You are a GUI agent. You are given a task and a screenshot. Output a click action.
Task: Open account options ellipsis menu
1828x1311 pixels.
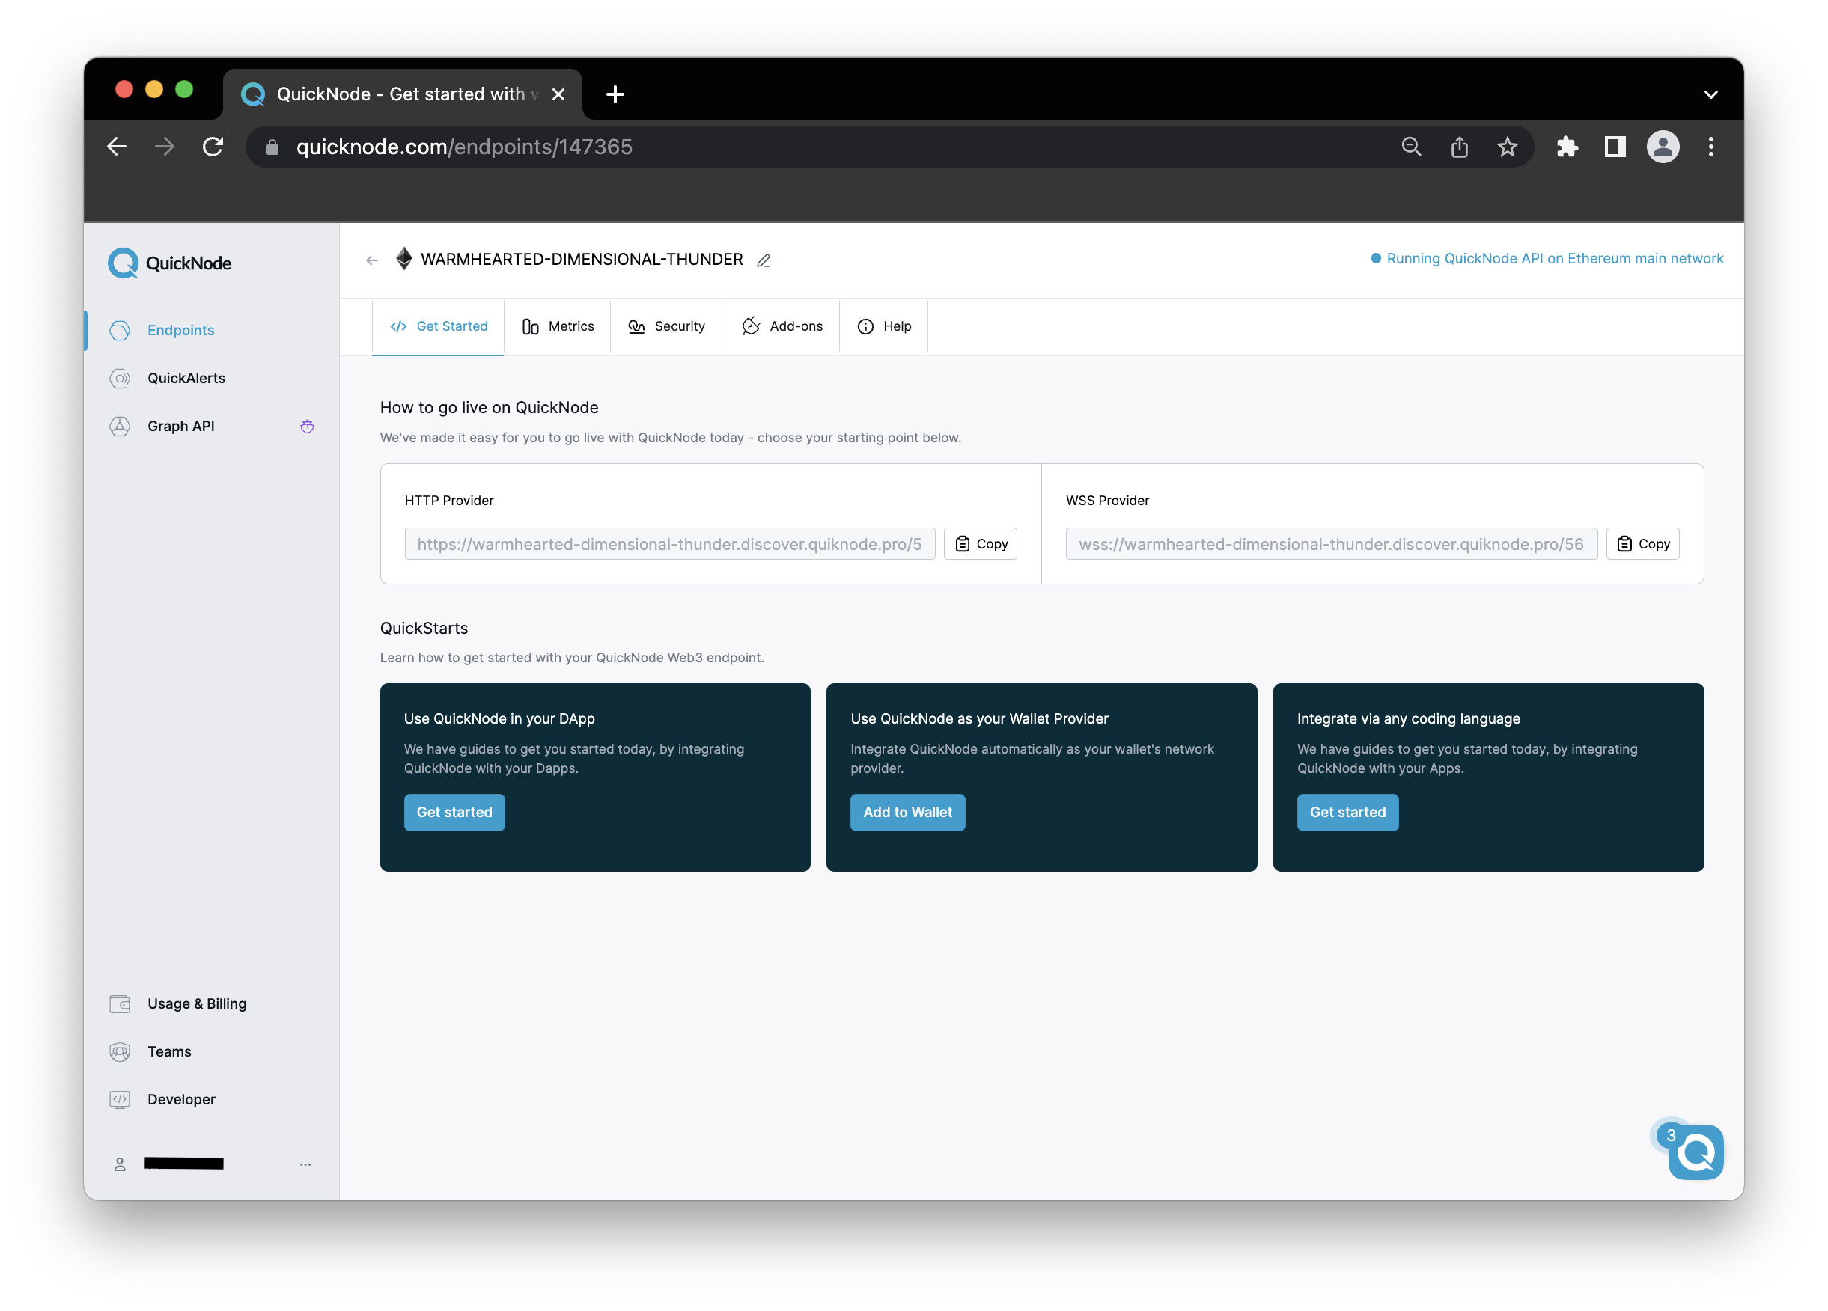coord(305,1164)
